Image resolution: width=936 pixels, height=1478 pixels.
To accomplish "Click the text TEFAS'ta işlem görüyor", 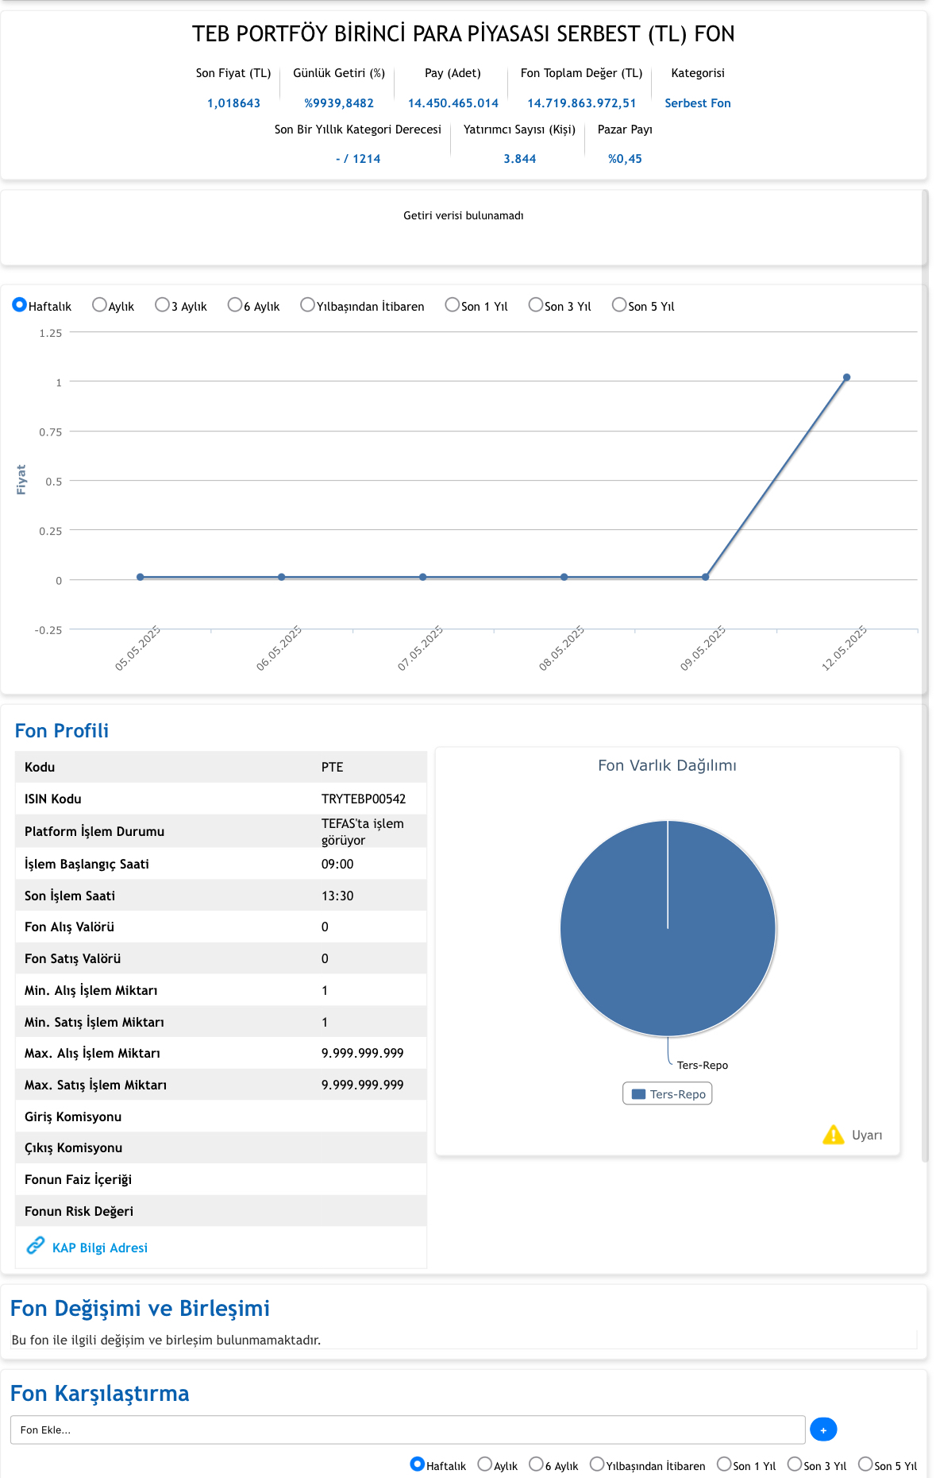I will pos(363,831).
